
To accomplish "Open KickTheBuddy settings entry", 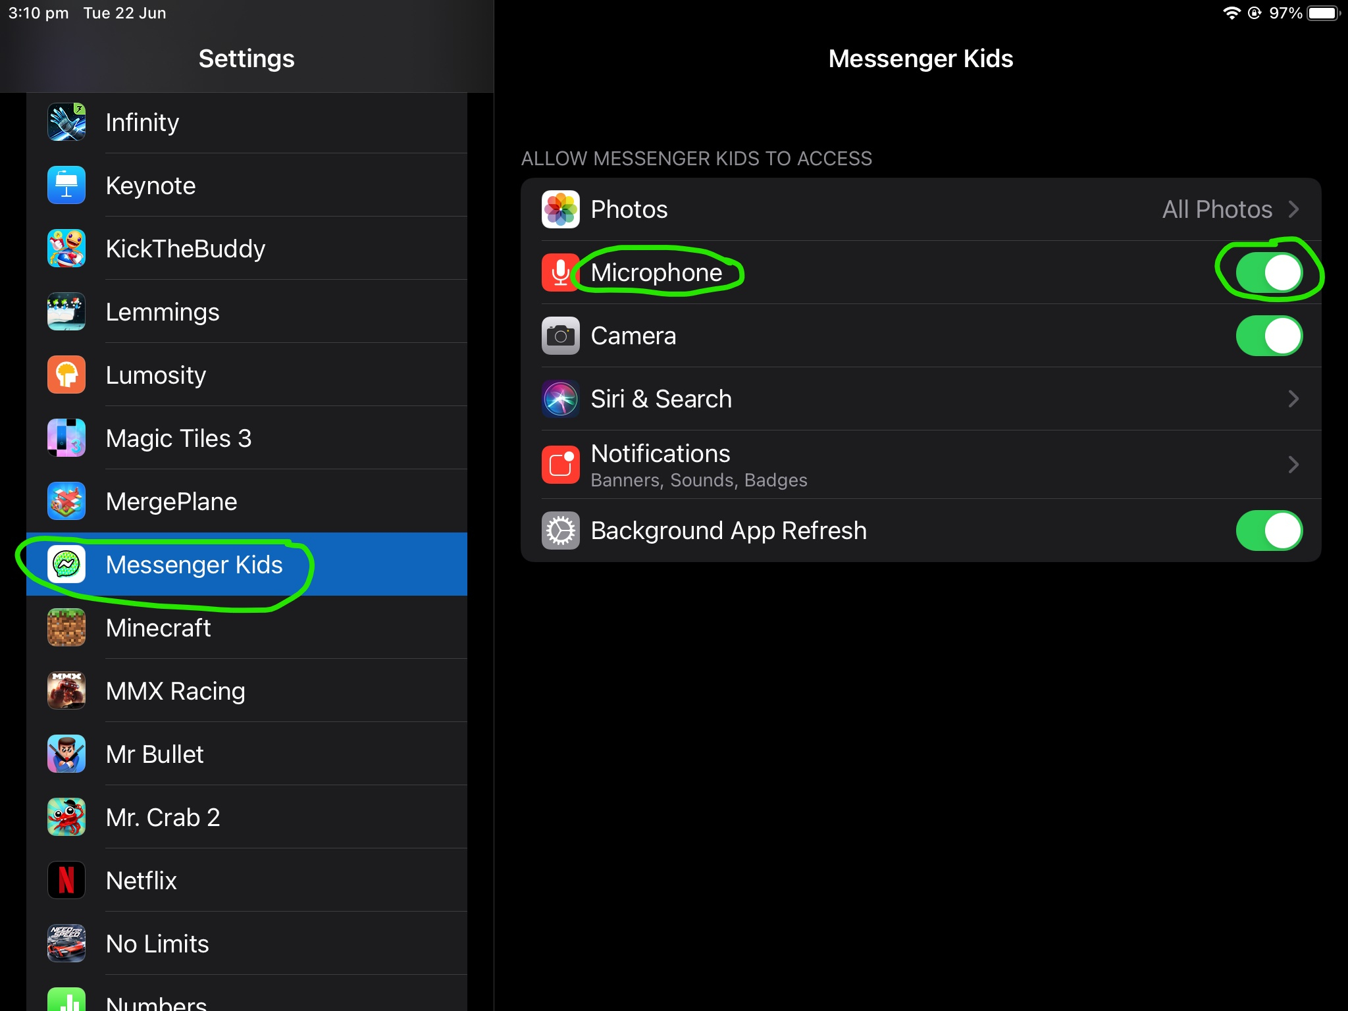I will [186, 249].
